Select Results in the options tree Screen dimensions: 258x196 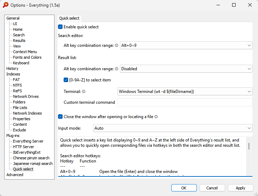pyautogui.click(x=19, y=41)
